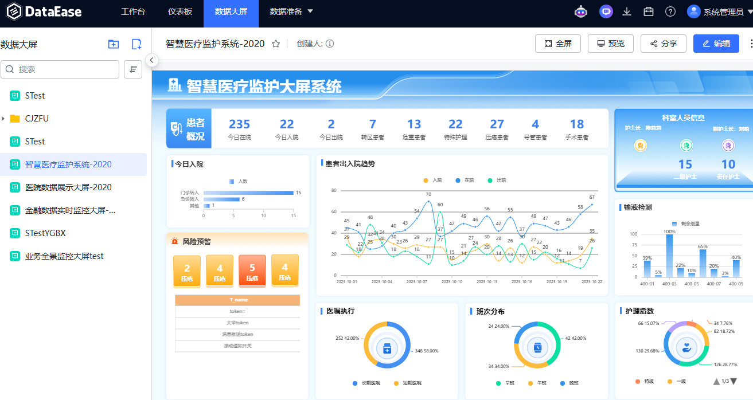The height and width of the screenshot is (400, 753).
Task: Open the AI assistant robot icon
Action: click(581, 11)
